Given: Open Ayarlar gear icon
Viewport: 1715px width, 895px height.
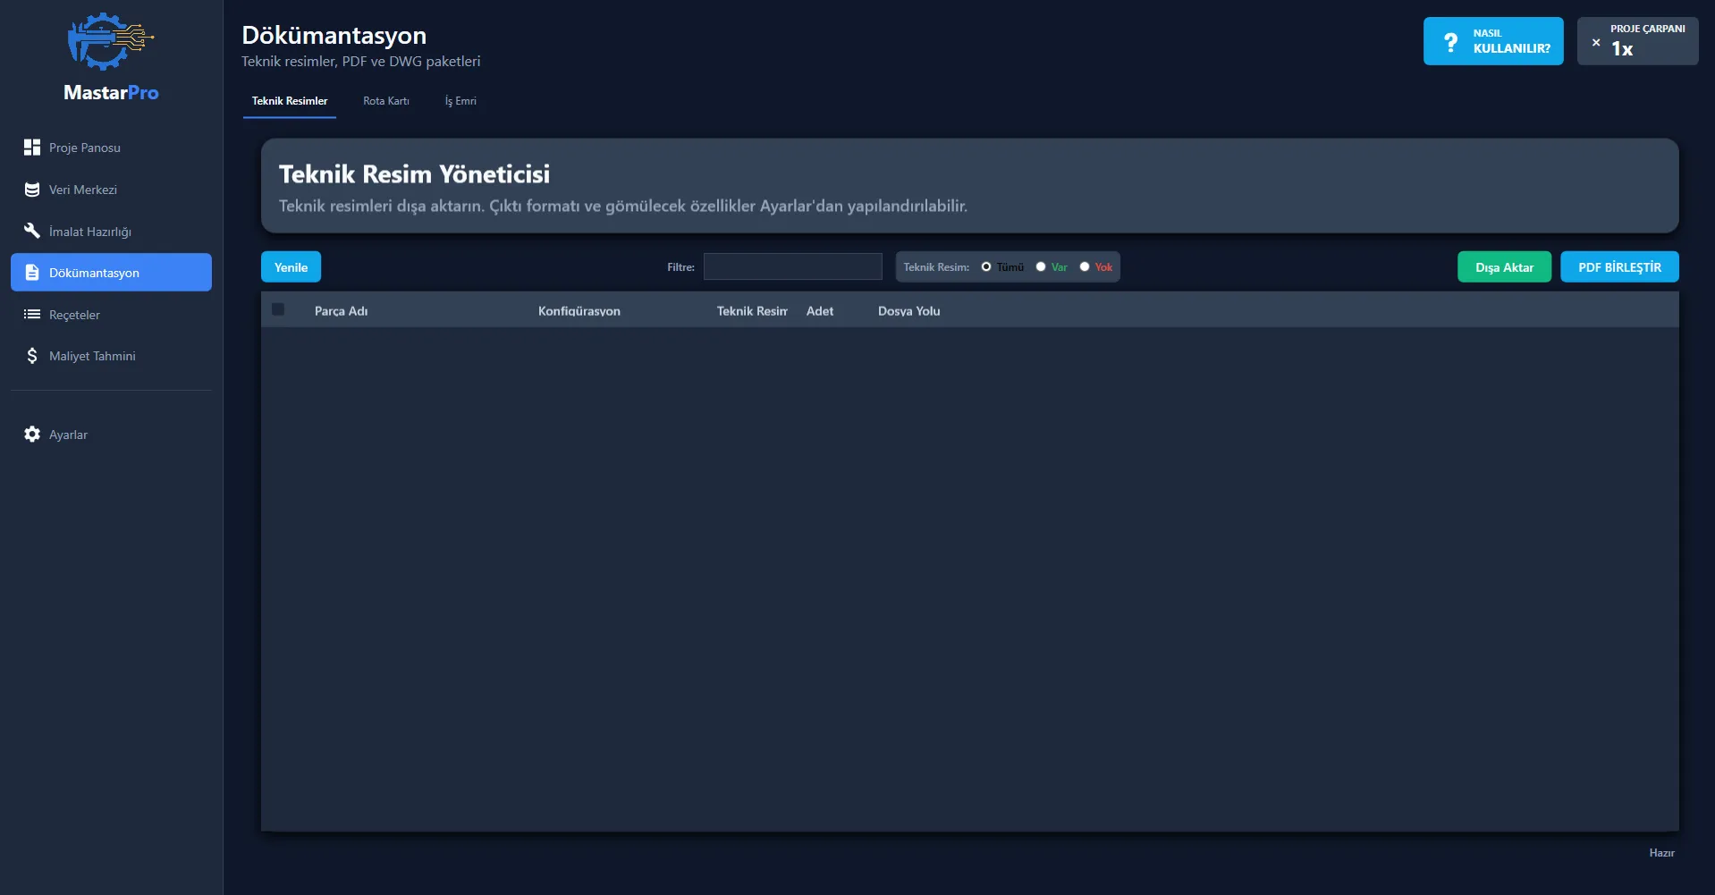Looking at the screenshot, I should [x=32, y=435].
